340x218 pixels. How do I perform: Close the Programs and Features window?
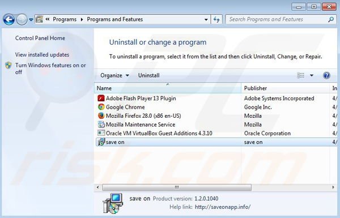329,7
